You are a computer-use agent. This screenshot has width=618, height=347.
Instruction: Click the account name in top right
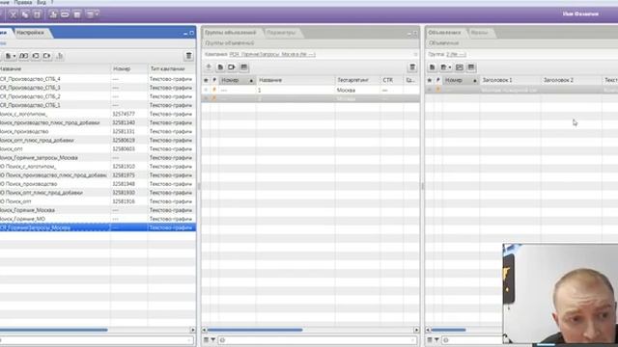[580, 14]
